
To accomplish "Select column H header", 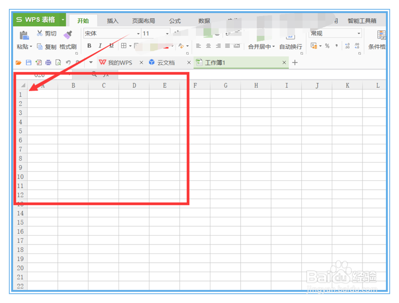I will coord(256,85).
